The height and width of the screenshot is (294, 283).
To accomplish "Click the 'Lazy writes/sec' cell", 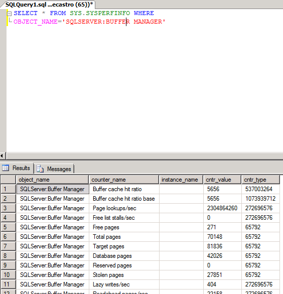I will [124, 284].
